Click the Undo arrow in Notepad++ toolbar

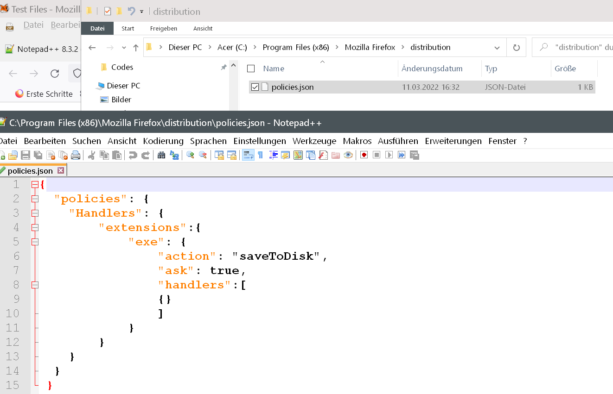click(x=133, y=155)
